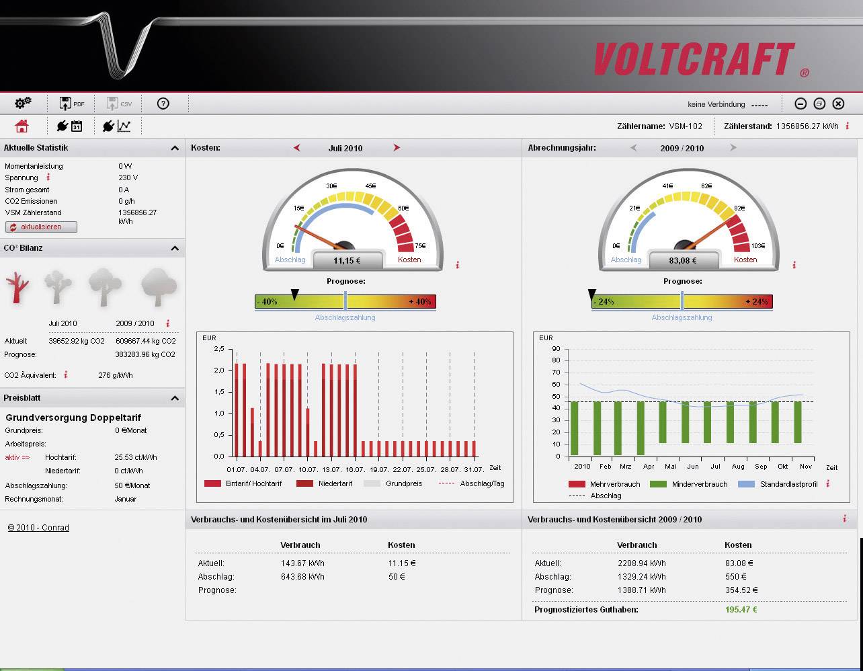This screenshot has height=671, width=863.
Task: Export report as PDF
Action: 71,104
